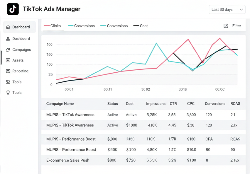Toggle the Clicks series in chart legend
This screenshot has width=250, height=174.
(53, 26)
